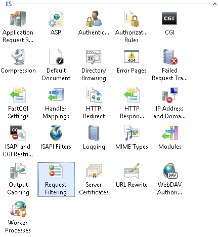This screenshot has width=218, height=237.
Task: Select Directory Browsing icon
Action: (x=94, y=65)
